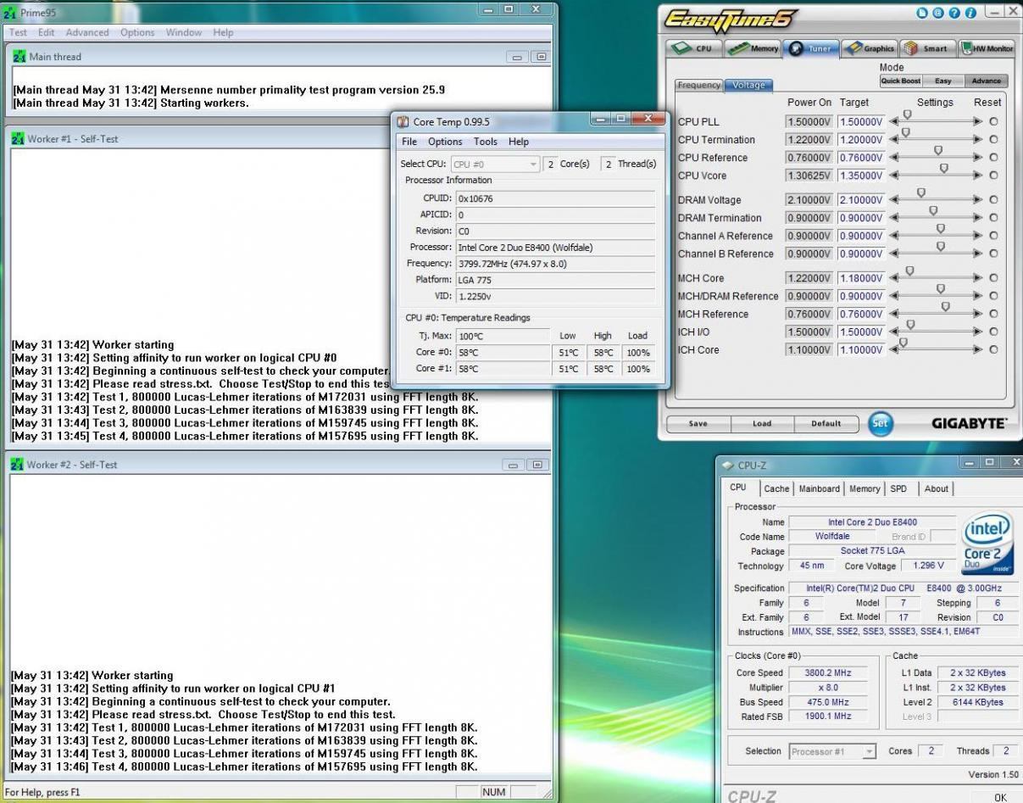This screenshot has height=803, width=1023.
Task: Select the reset circle for CPU PLL
Action: pyautogui.click(x=993, y=122)
